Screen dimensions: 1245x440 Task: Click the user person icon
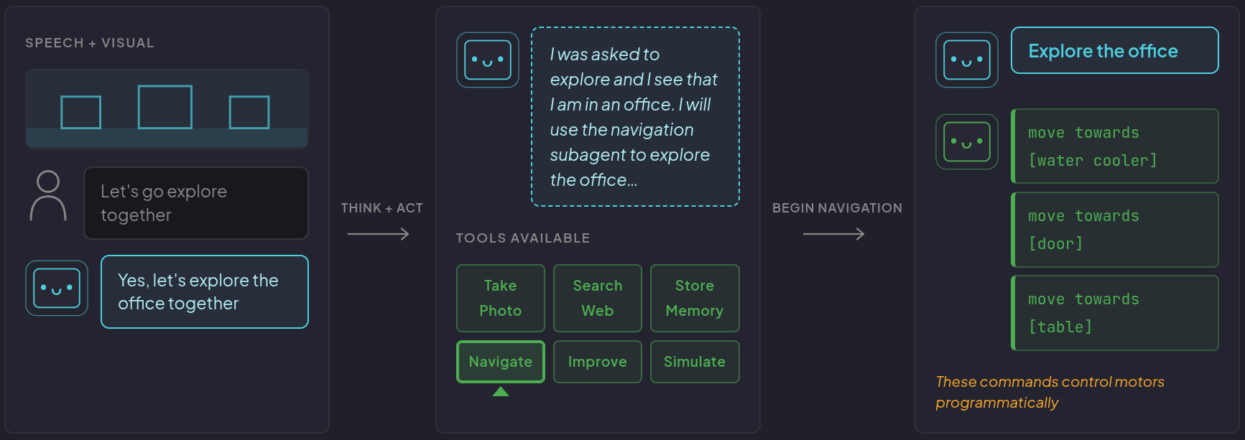coord(48,196)
